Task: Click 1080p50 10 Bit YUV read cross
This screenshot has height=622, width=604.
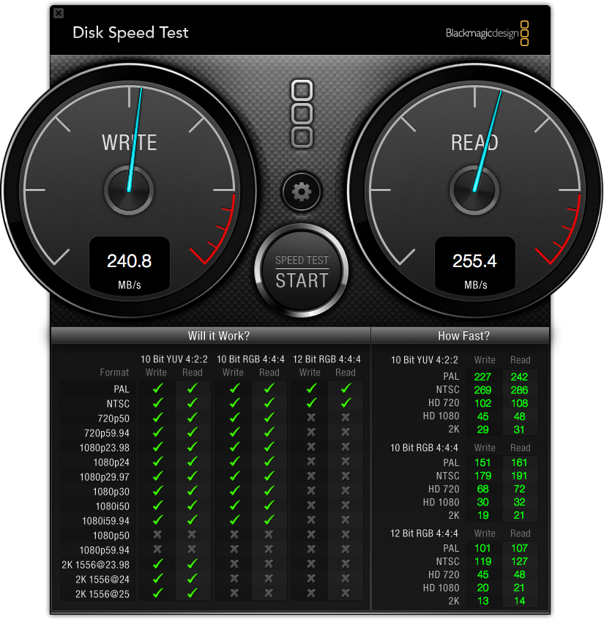Action: pyautogui.click(x=192, y=535)
